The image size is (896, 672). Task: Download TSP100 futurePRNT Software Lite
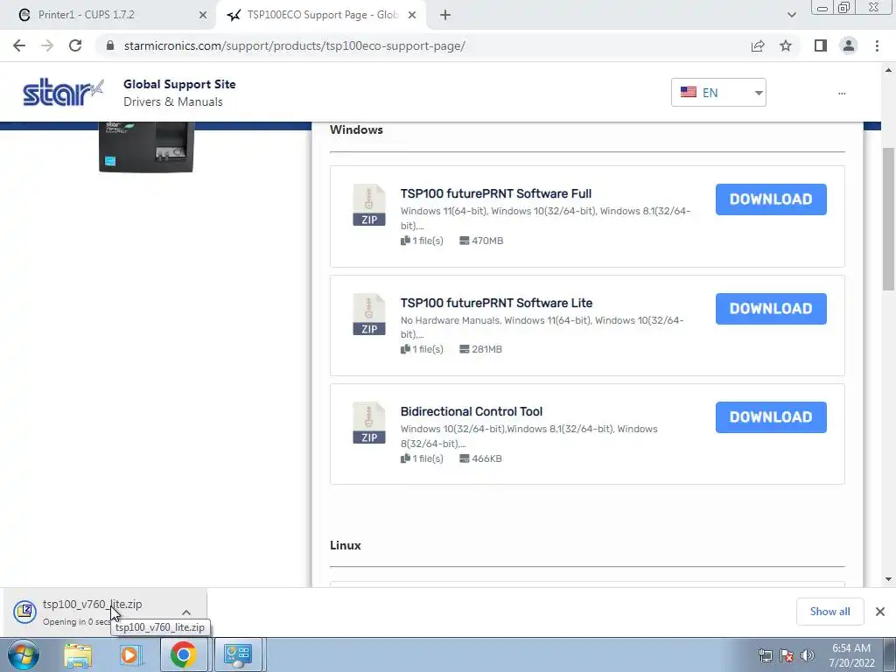771,309
